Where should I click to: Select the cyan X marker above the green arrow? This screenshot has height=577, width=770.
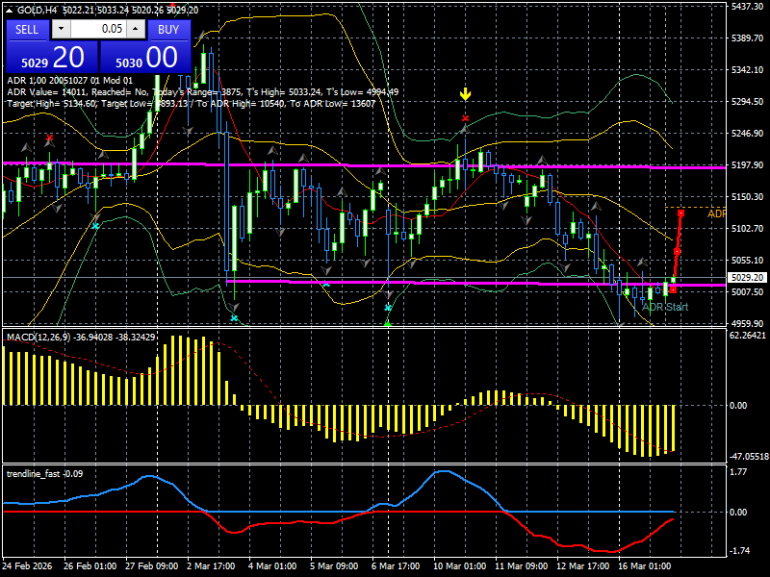pyautogui.click(x=388, y=308)
